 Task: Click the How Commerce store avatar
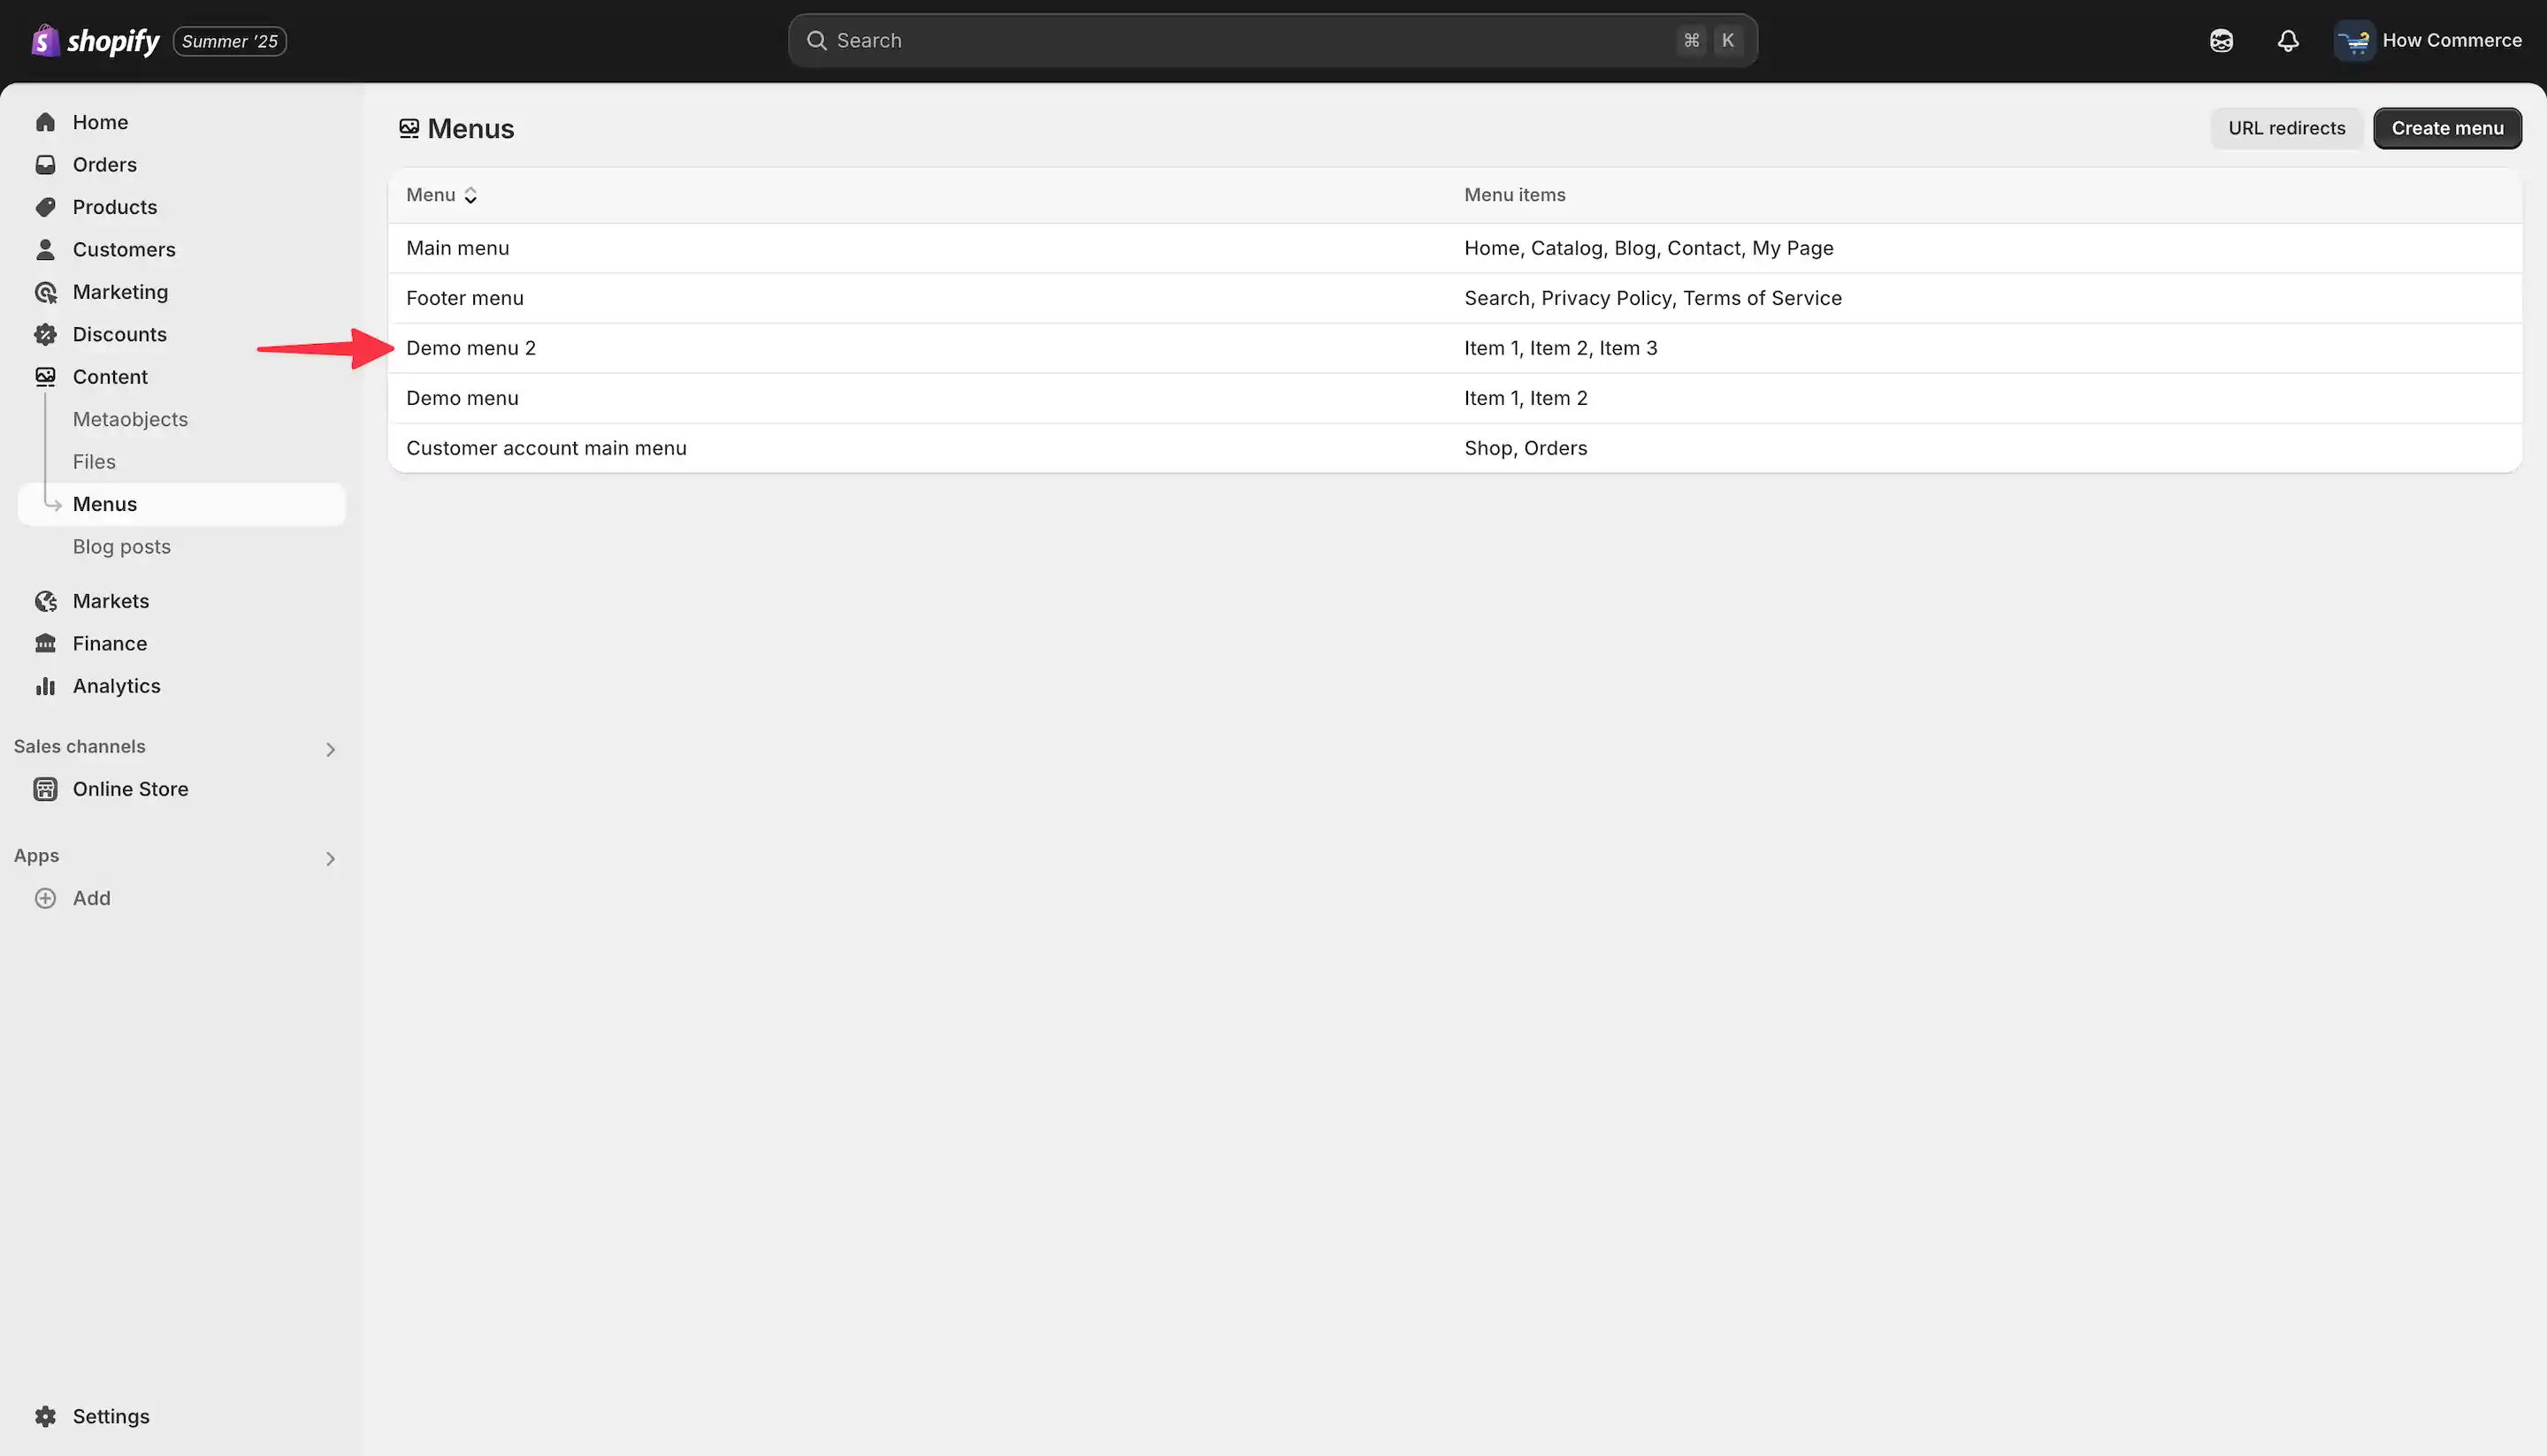pos(2354,40)
